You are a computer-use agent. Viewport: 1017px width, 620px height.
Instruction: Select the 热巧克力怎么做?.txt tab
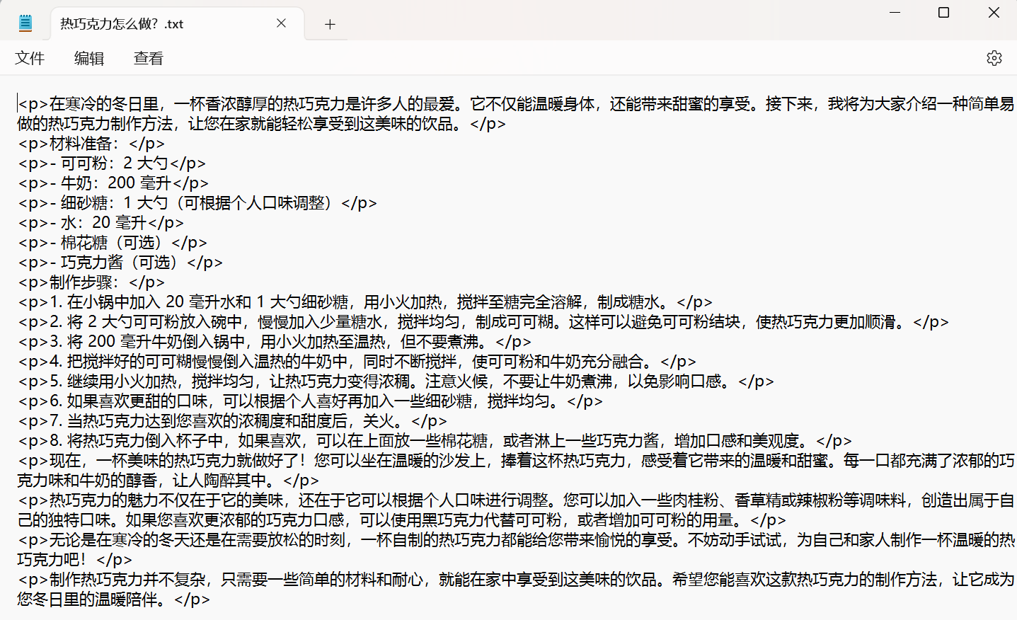coord(178,24)
